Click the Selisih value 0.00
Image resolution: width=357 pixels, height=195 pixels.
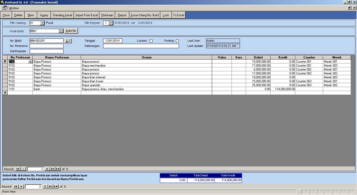pos(174,180)
